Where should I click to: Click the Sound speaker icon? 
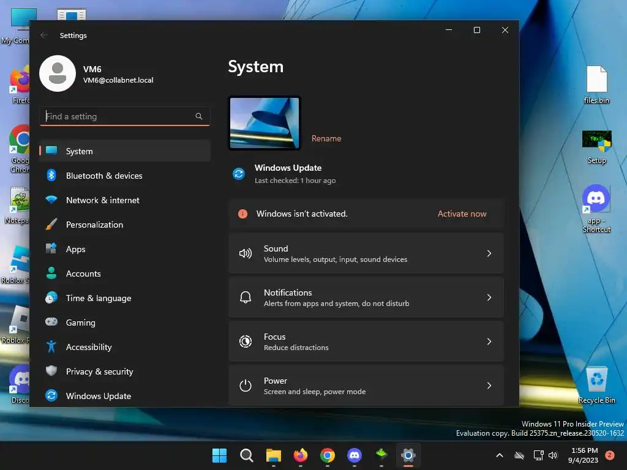click(x=245, y=253)
